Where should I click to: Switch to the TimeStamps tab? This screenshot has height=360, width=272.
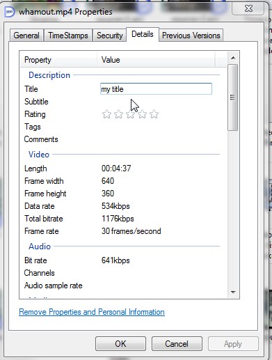point(68,36)
